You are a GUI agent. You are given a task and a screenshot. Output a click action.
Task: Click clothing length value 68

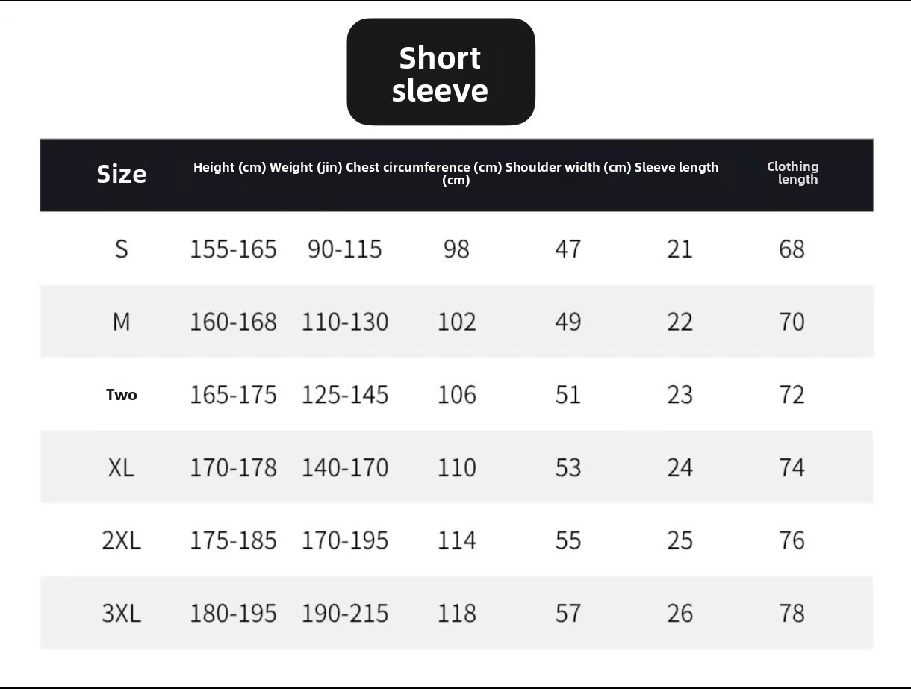pyautogui.click(x=792, y=249)
